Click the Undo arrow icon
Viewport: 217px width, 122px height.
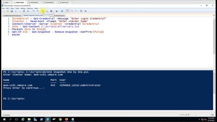pos(34,11)
